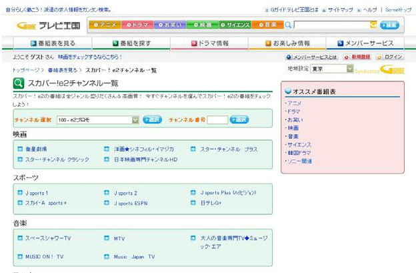Click the icon beside MTV
This screenshot has height=273, width=416.
107,238
